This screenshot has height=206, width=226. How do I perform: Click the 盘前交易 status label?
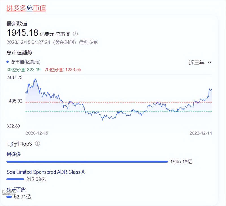pos(88,42)
